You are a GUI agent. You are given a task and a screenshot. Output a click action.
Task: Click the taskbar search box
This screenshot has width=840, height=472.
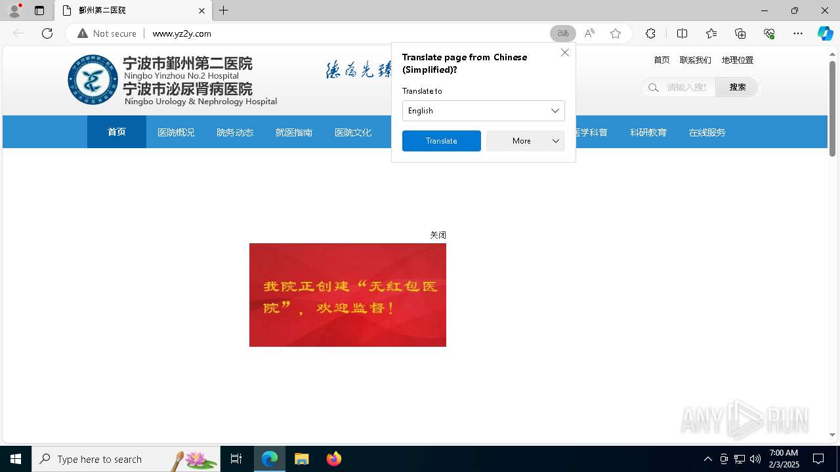pos(126,459)
